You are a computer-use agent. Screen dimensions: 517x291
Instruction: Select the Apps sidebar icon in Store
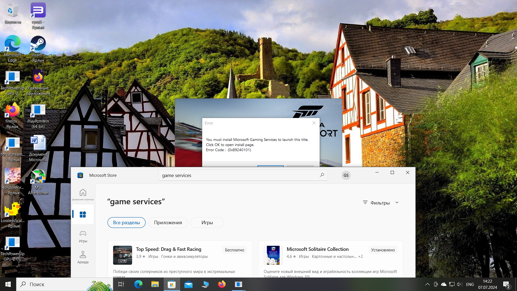tap(83, 214)
